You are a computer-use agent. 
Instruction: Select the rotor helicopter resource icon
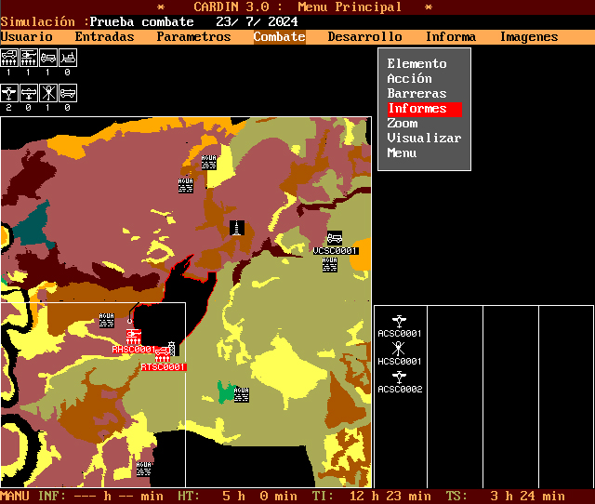pos(48,93)
